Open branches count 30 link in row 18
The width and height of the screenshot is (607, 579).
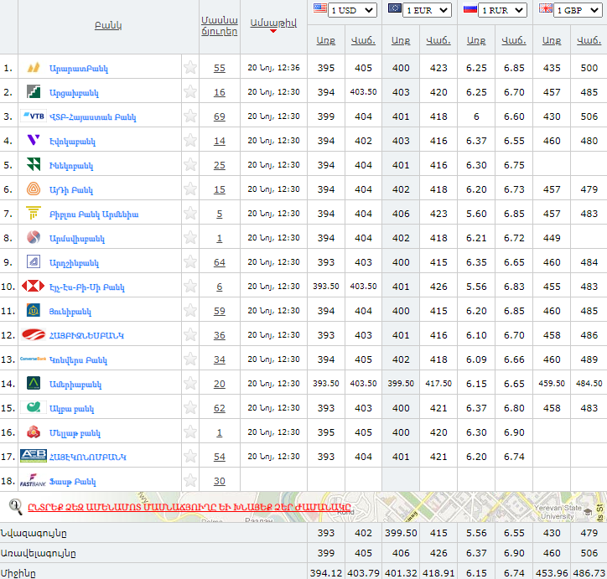220,481
